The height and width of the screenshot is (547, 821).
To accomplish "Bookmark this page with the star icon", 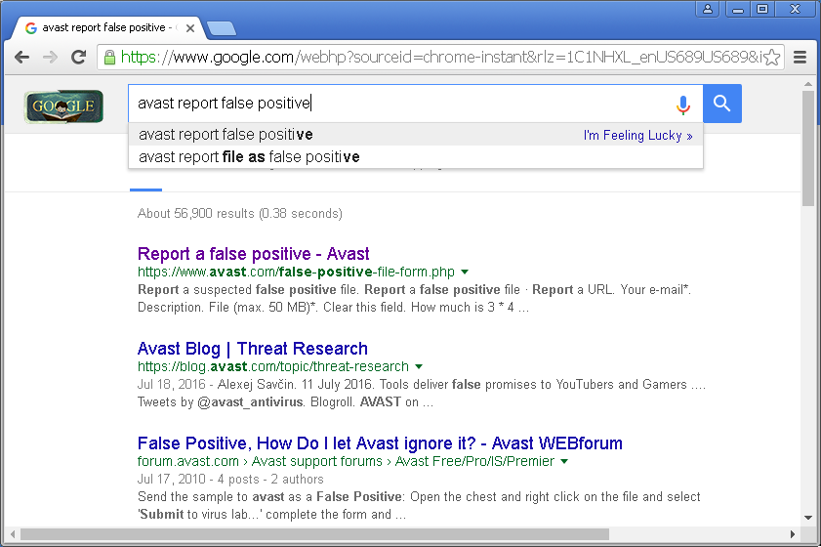I will click(772, 57).
